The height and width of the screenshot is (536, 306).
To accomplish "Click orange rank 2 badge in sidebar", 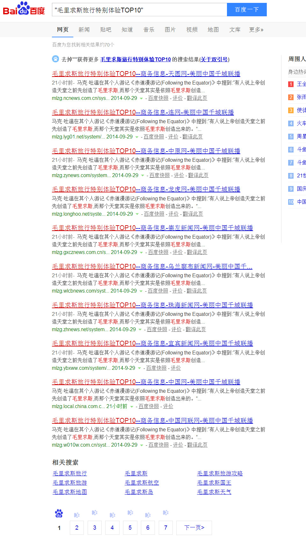I will pyautogui.click(x=291, y=97).
